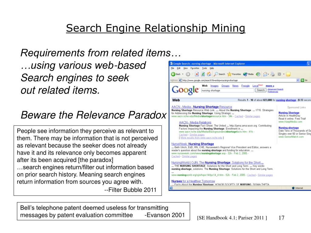Open sponsored Nursing Shortage KeepMedia link
311x233 pixels.
289,113
